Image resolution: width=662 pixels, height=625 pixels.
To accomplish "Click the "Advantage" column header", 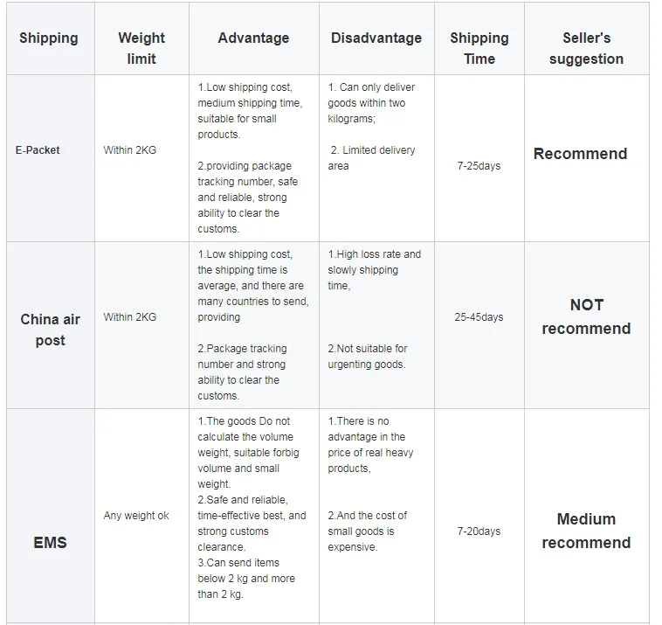I will coord(253,38).
